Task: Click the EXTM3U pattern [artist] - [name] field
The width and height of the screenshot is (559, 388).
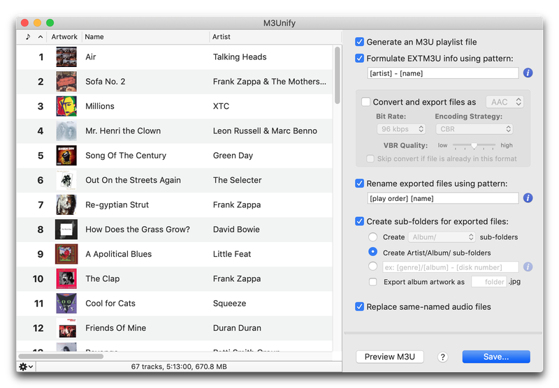Action: (443, 73)
